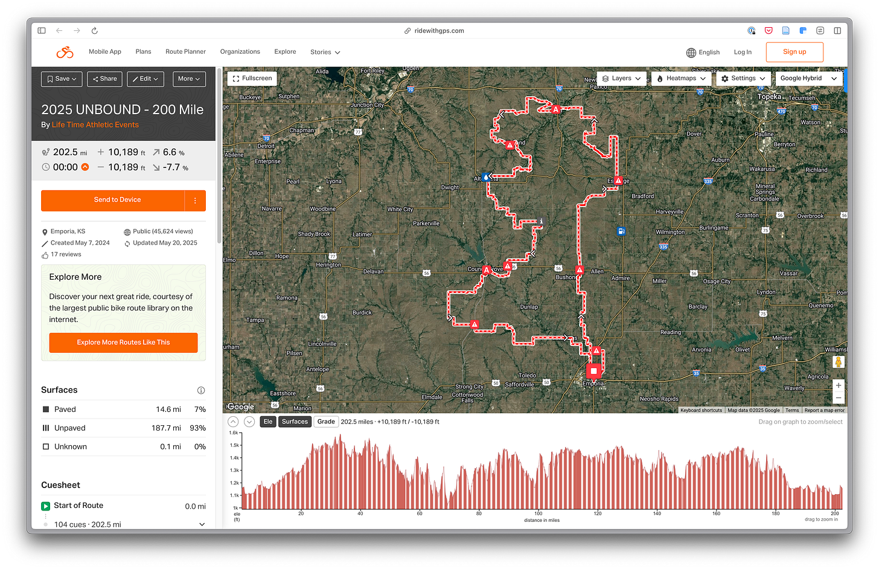The height and width of the screenshot is (569, 879).
Task: Click the elevation panel up arrow
Action: pos(233,422)
